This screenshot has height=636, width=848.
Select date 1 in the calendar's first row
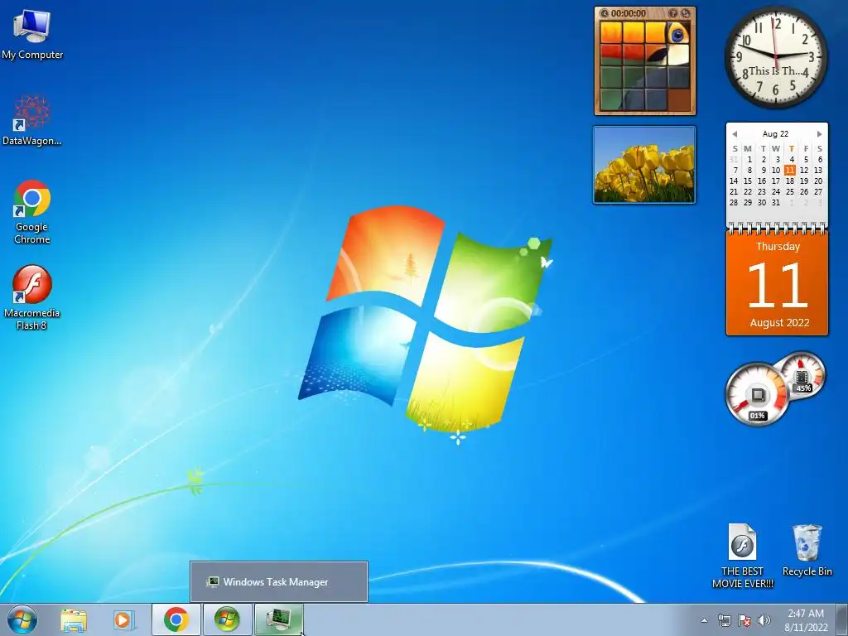(x=749, y=159)
